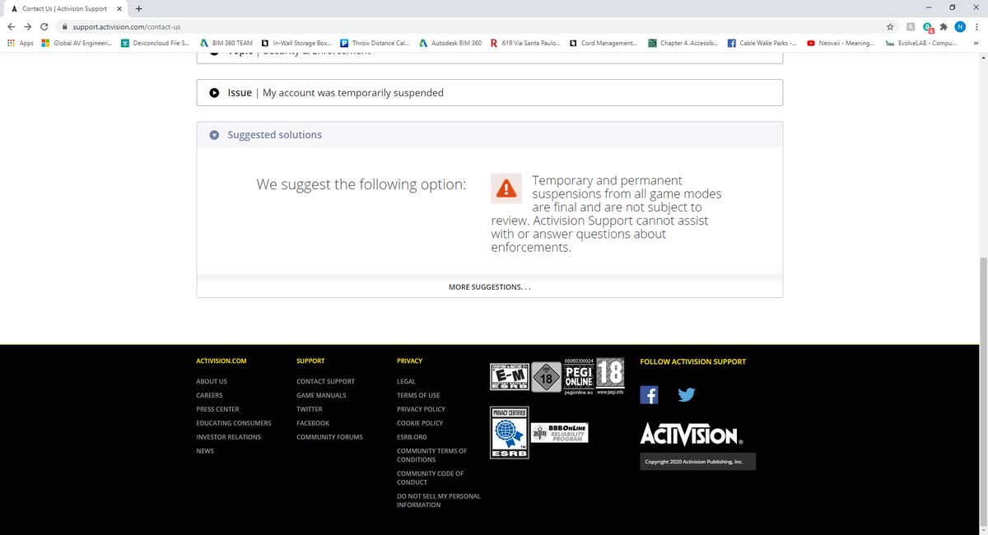
Task: Click the ESRB Privacy Certified badge
Action: (x=509, y=431)
